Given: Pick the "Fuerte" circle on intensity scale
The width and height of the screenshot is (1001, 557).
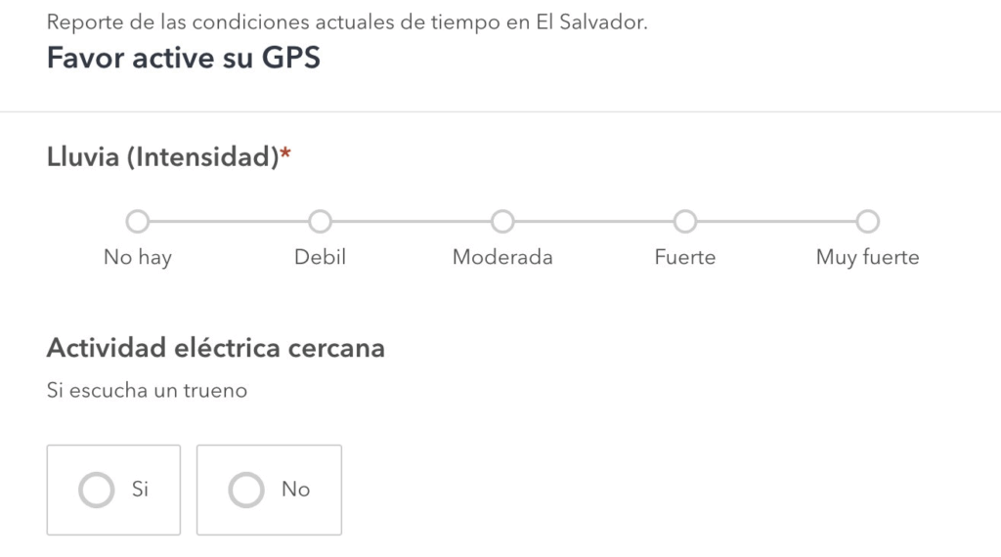Looking at the screenshot, I should [685, 222].
